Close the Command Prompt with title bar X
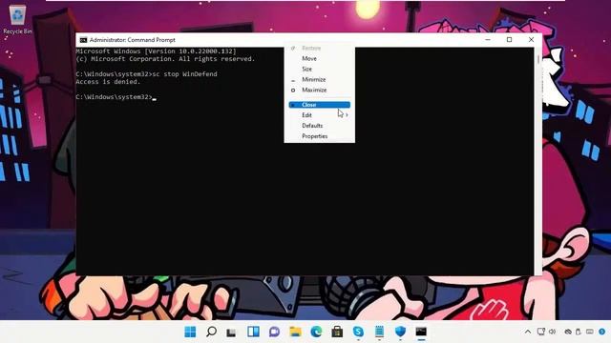Viewport: 611px width, 343px height. 531,40
